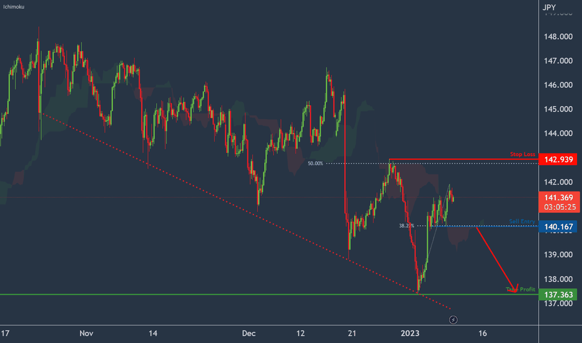Select the Stop Loss price tag 142.939

558,160
